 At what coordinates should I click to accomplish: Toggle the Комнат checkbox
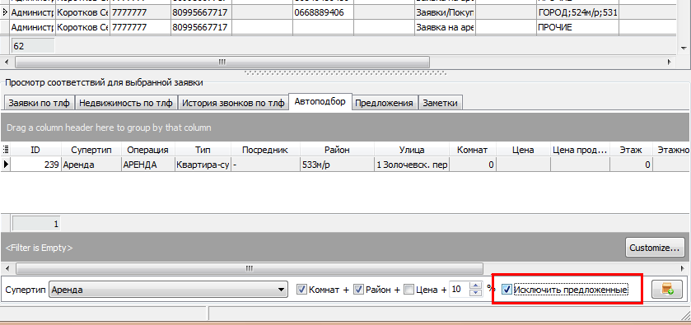[x=302, y=290]
